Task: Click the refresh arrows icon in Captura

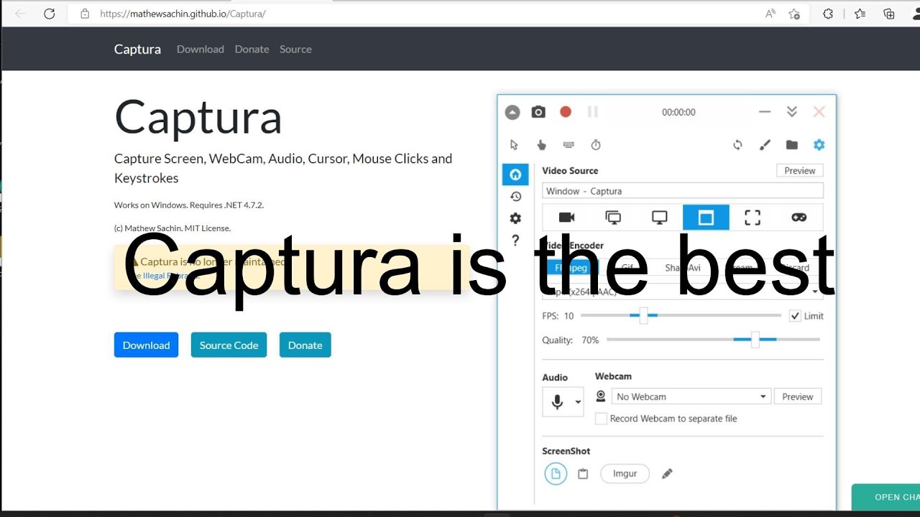Action: pyautogui.click(x=737, y=145)
